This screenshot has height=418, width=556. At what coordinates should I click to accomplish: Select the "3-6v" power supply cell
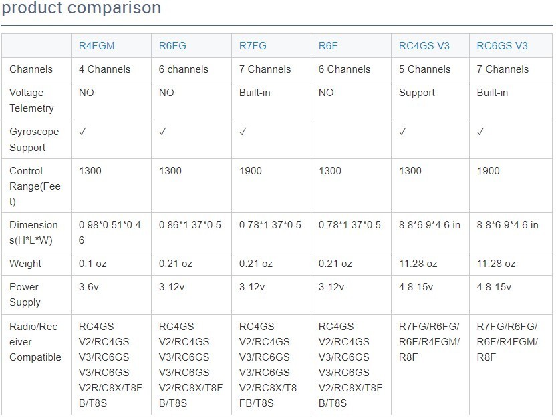click(x=92, y=287)
